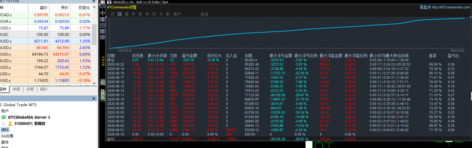Select the market row with ask 64184.73
The image size is (472, 148).
46,54
